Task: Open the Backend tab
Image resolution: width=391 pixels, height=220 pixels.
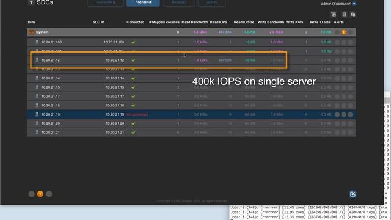Action: click(179, 2)
